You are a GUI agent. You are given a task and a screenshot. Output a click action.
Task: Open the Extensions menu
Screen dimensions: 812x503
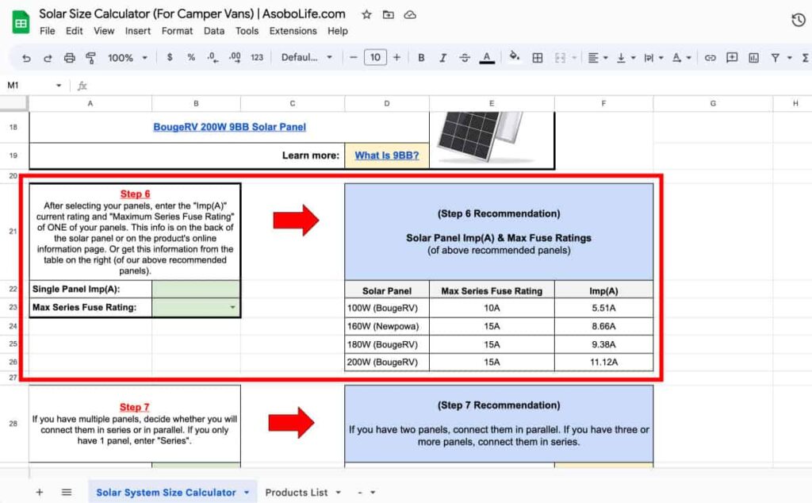point(293,31)
